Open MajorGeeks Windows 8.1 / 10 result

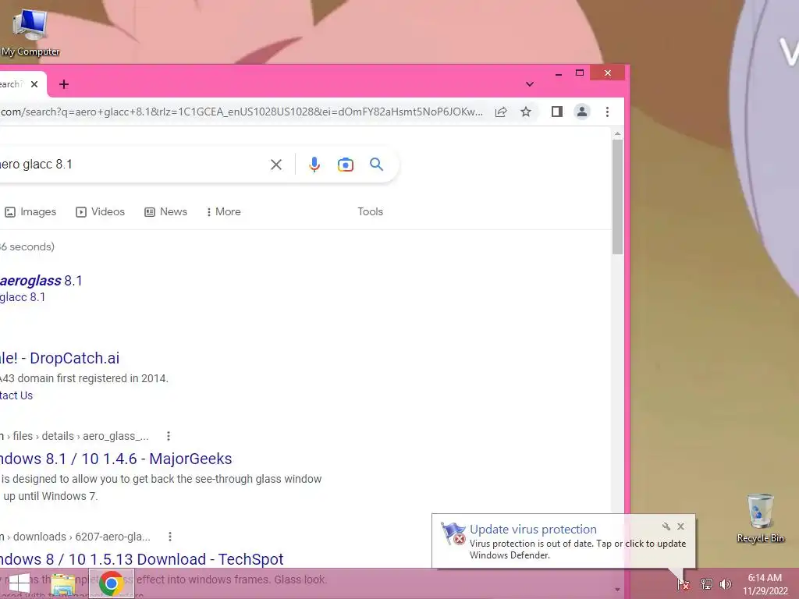pos(115,459)
